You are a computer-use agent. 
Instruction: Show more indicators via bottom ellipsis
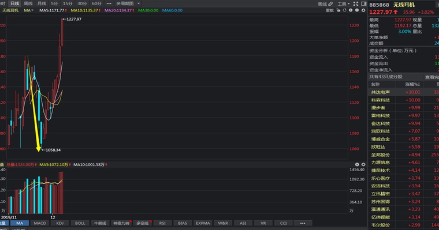[x=303, y=223]
